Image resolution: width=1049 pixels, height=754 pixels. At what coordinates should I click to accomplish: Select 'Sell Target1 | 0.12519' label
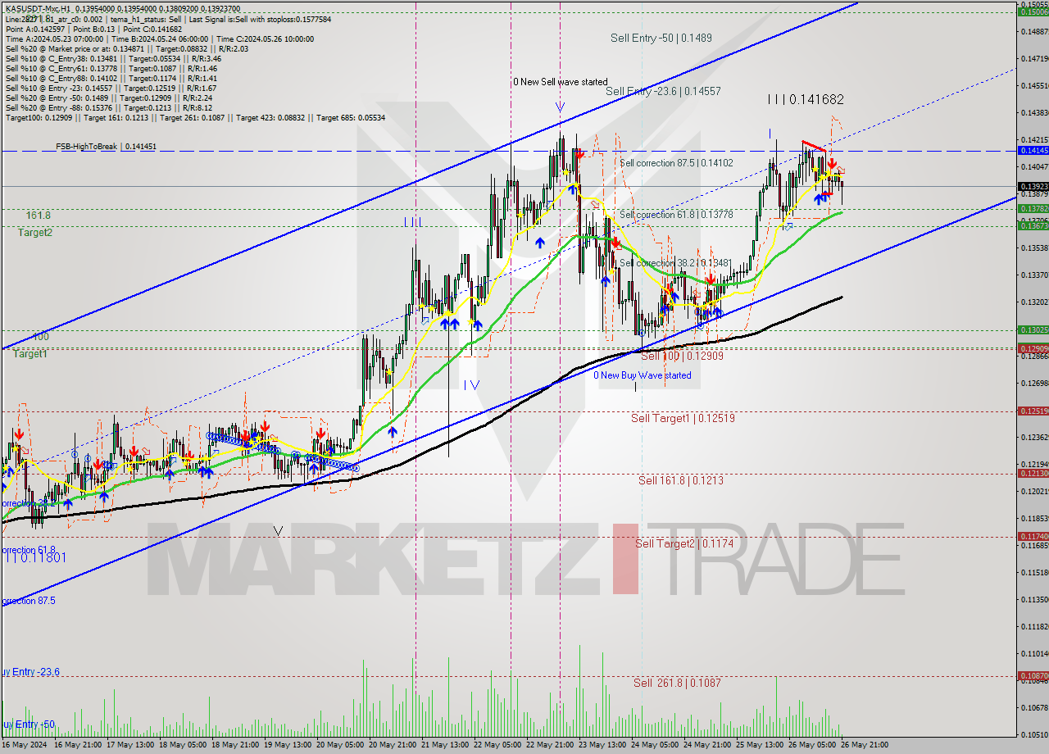coord(683,418)
